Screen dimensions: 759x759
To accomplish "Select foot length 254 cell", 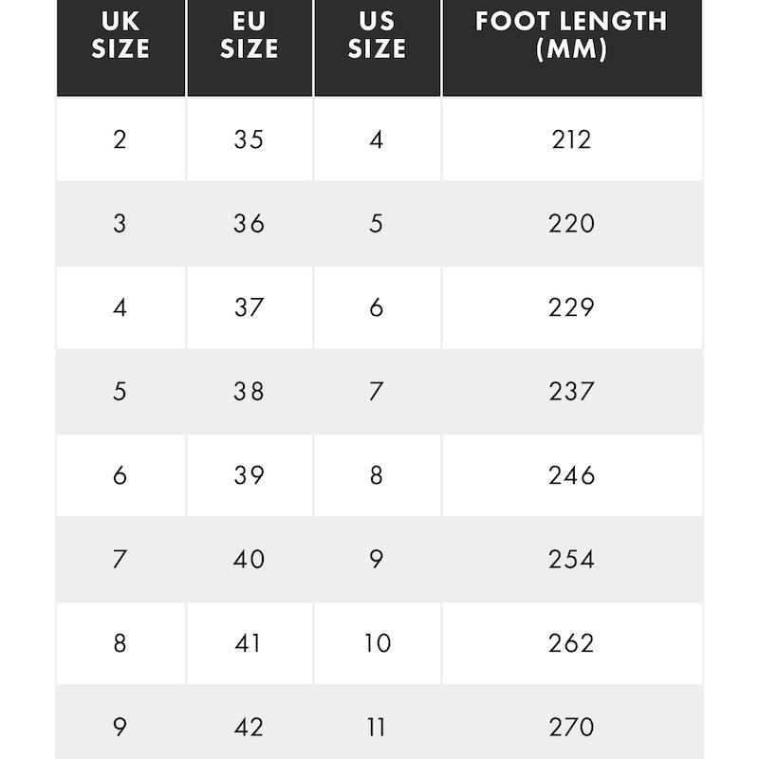I will [x=572, y=559].
